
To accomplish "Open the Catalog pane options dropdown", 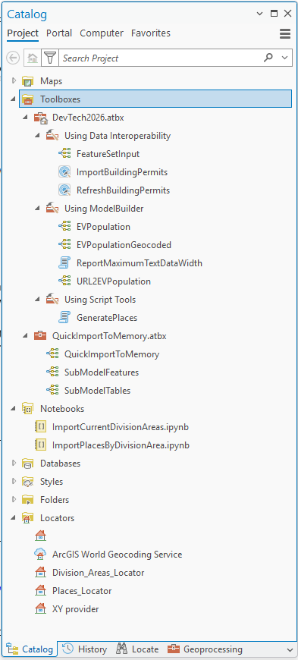I will (259, 14).
